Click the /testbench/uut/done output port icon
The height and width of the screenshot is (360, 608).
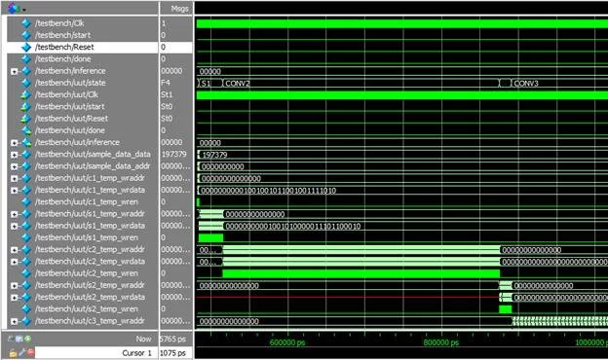(26, 130)
